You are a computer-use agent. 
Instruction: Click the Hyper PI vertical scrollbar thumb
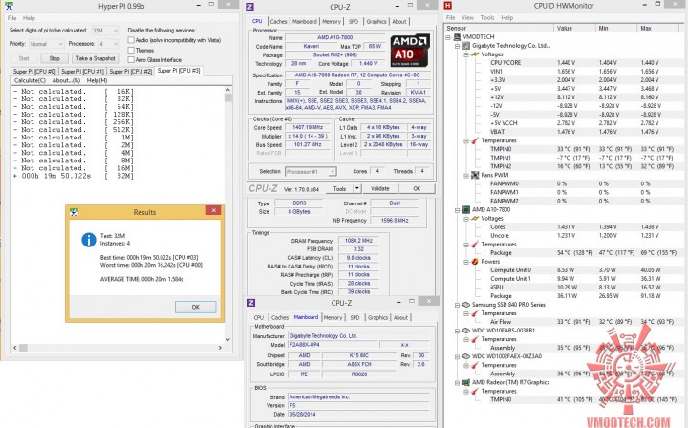(228, 97)
